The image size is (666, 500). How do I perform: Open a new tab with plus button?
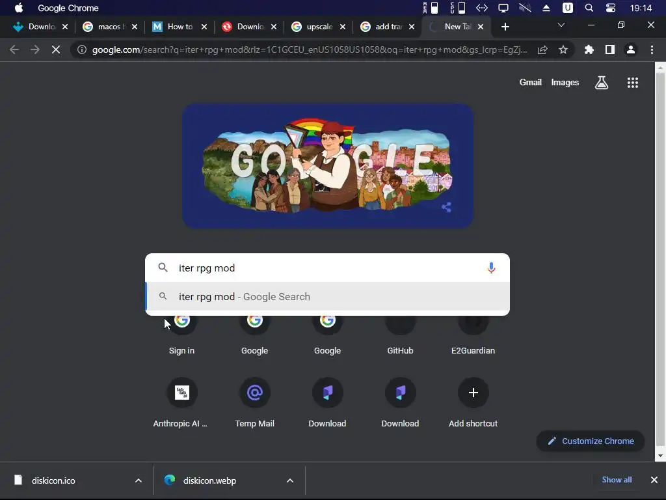[x=505, y=27]
